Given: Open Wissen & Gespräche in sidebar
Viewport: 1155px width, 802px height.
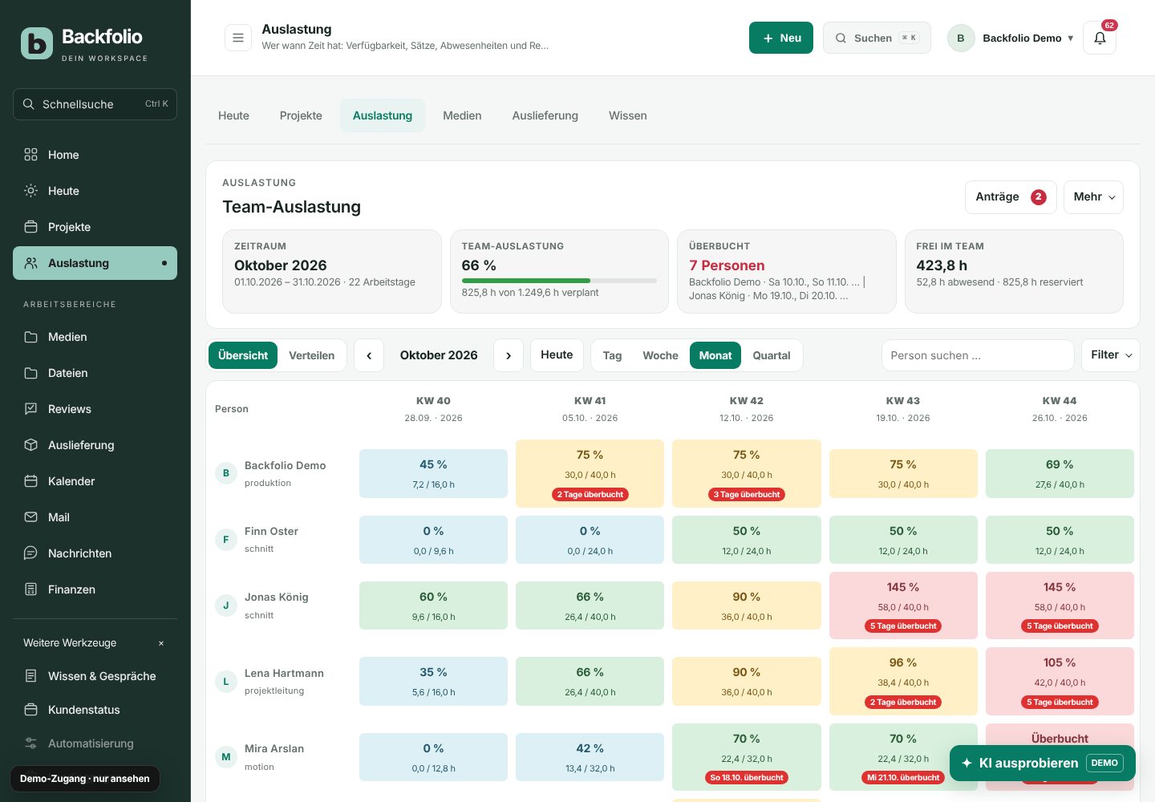Looking at the screenshot, I should 95,676.
